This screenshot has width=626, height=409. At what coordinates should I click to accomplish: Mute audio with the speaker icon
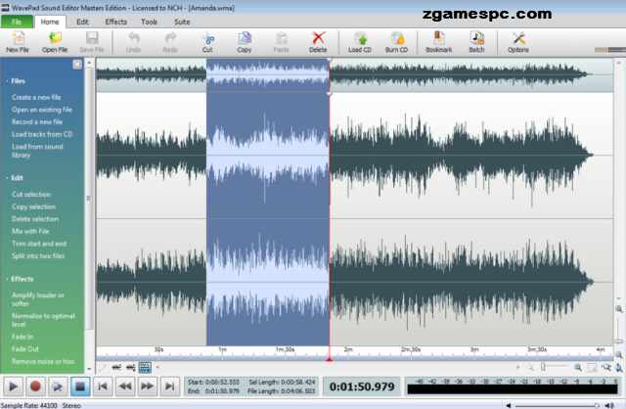click(x=509, y=406)
